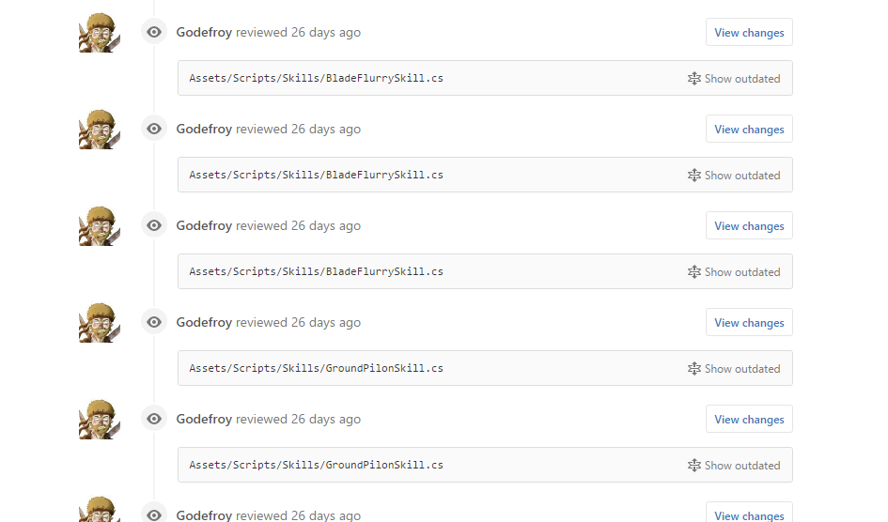Click the avatar beside the fifth review
The image size is (888, 522).
100,419
